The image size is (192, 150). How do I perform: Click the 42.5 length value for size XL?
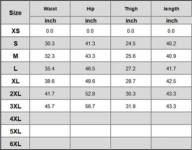tap(171, 81)
